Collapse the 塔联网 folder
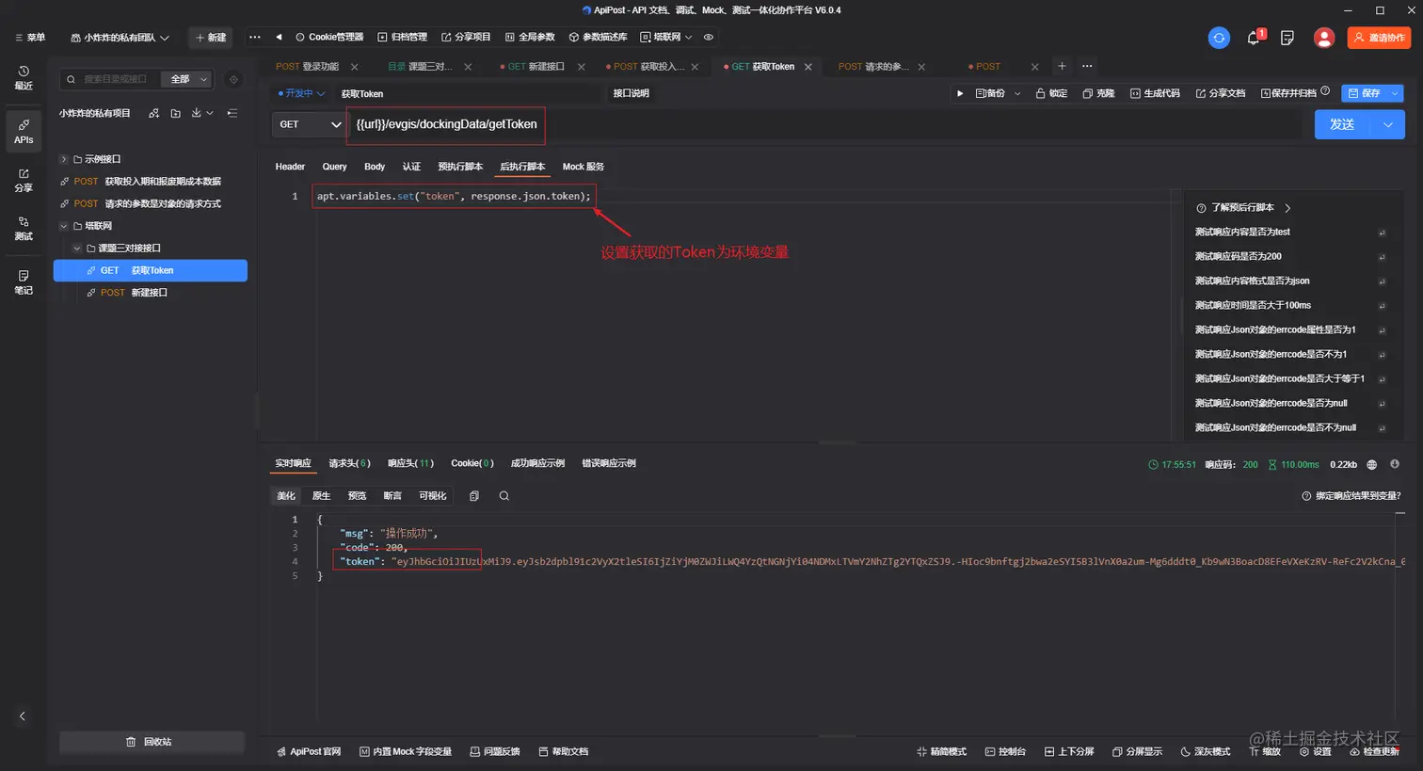 click(x=63, y=226)
